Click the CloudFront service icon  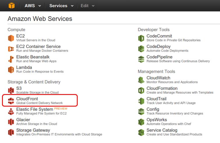[11, 101]
